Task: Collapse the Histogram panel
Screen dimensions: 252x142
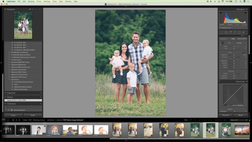Action: click(247, 9)
